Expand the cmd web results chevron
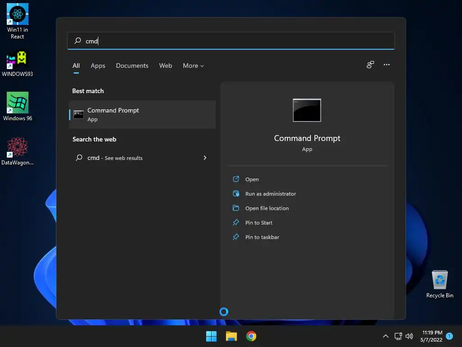 point(205,158)
